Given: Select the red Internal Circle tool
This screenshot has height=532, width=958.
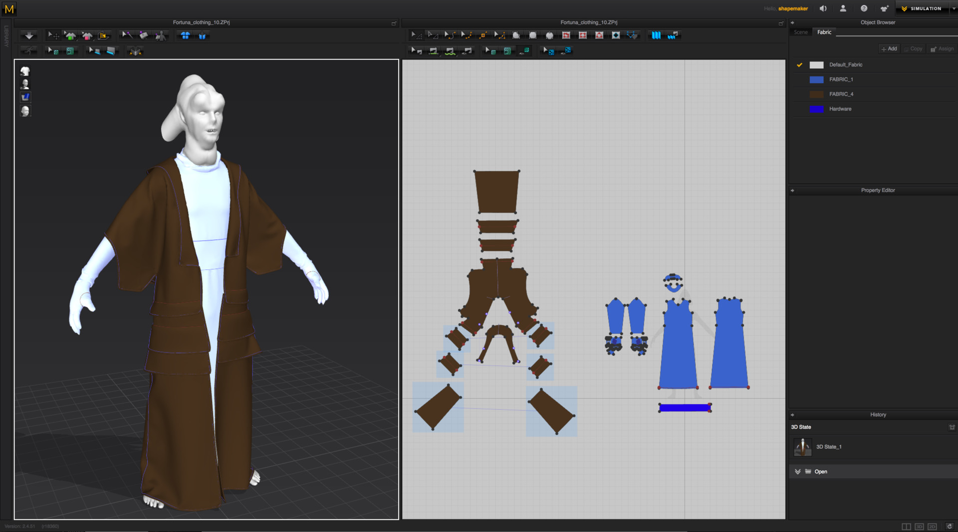Looking at the screenshot, I should 599,35.
